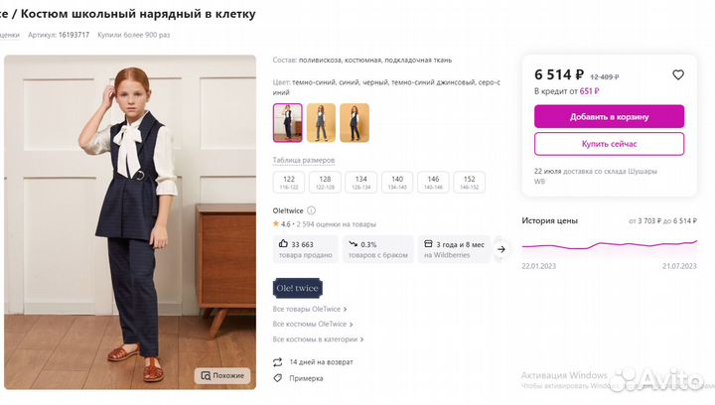Click the thumbs-up icon for items sold
The width and height of the screenshot is (715, 405).
[283, 243]
